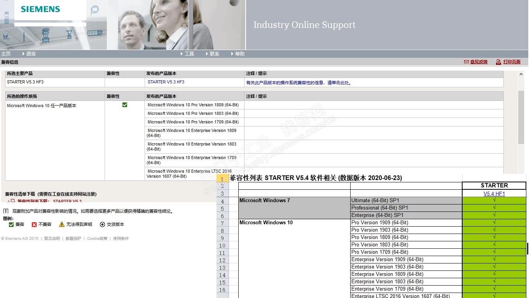Click the 兼容信息 page heading
This screenshot has height=298, width=531.
(10, 62)
